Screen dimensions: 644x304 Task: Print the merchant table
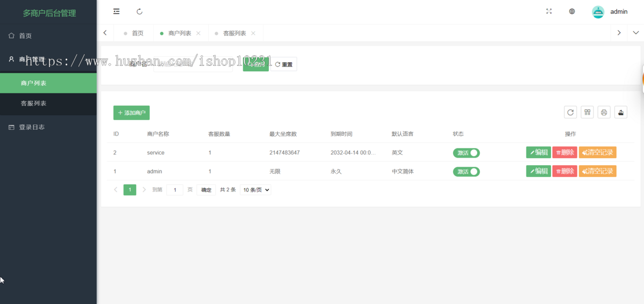pyautogui.click(x=604, y=112)
